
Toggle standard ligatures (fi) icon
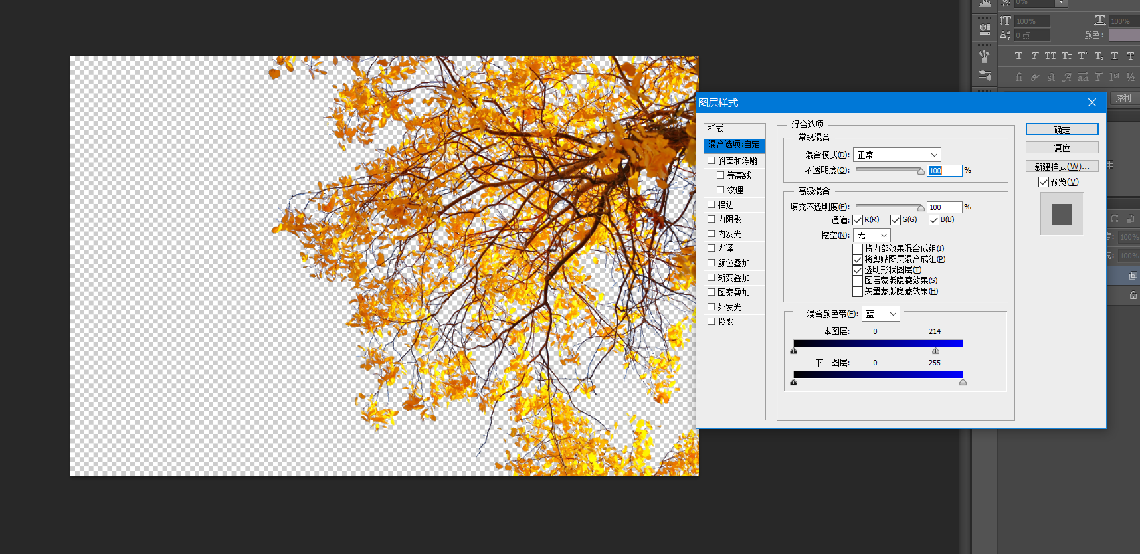[x=1018, y=78]
